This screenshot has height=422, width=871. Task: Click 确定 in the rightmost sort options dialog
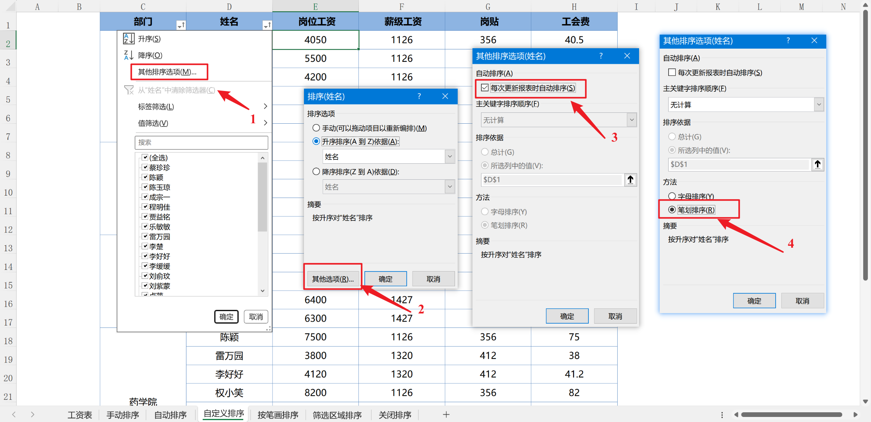[754, 301]
